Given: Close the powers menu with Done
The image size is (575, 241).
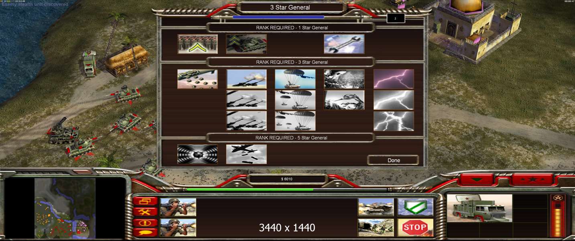Looking at the screenshot, I should click(x=394, y=160).
